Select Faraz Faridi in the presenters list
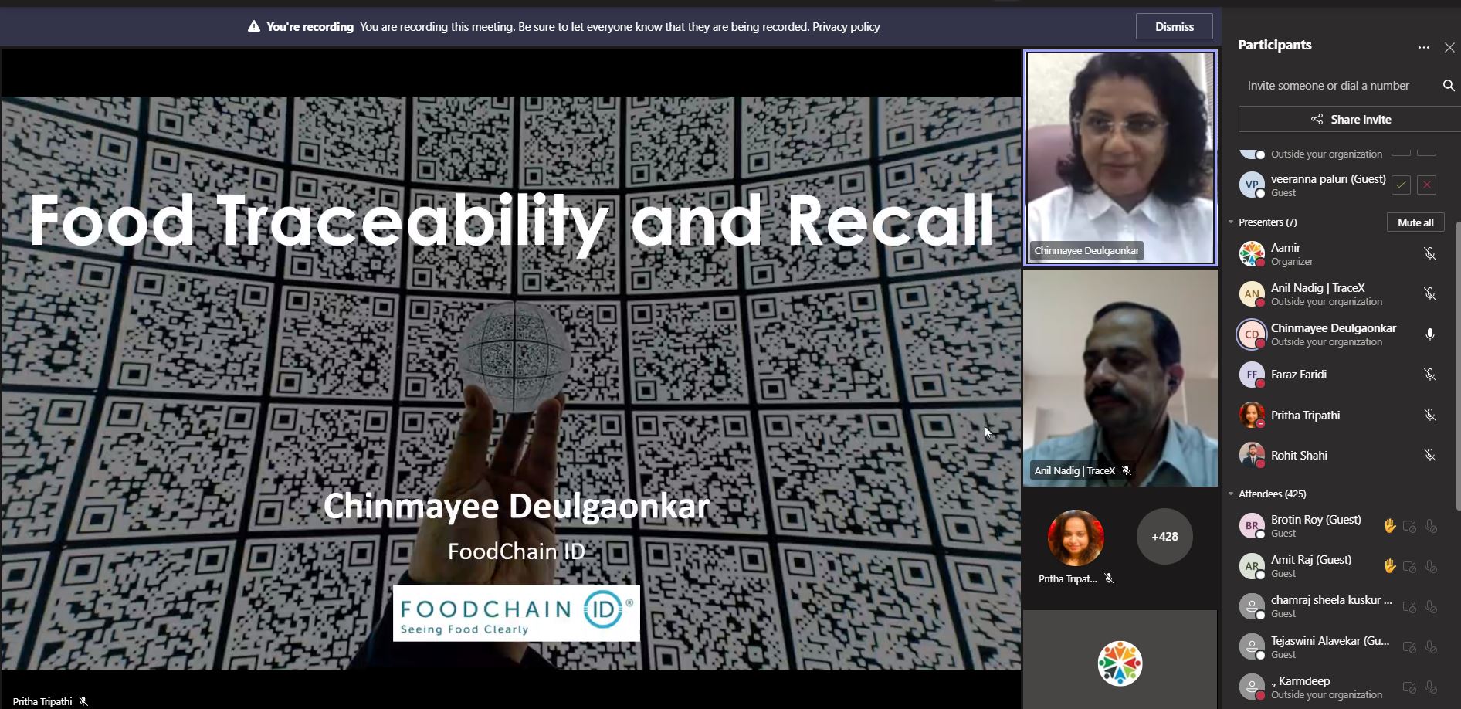Viewport: 1461px width, 709px height. [x=1298, y=375]
